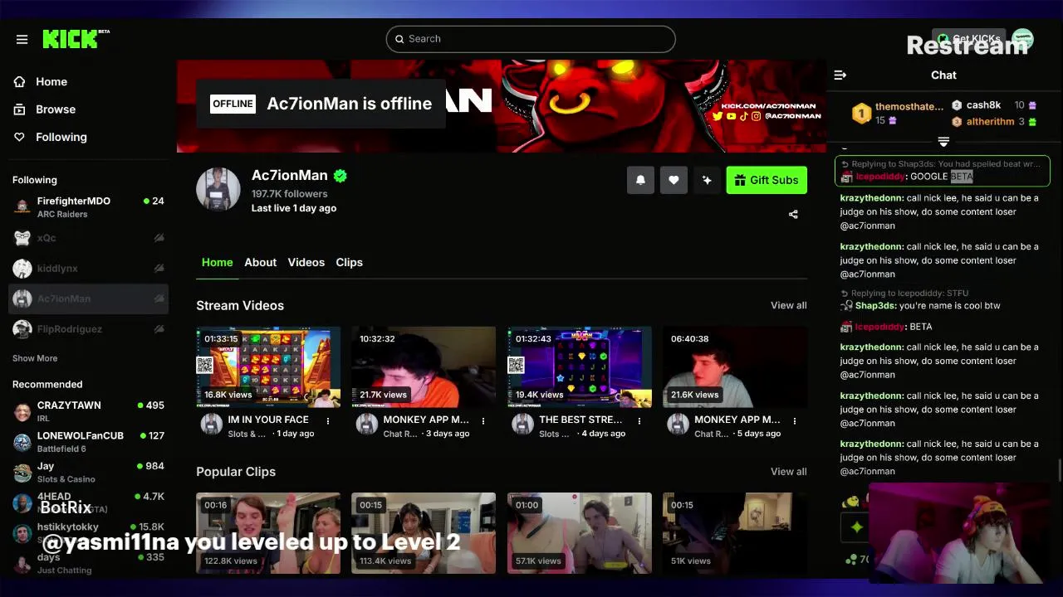This screenshot has height=597, width=1063.
Task: Open THE BEST STRE... video thumbnail
Action: point(580,367)
